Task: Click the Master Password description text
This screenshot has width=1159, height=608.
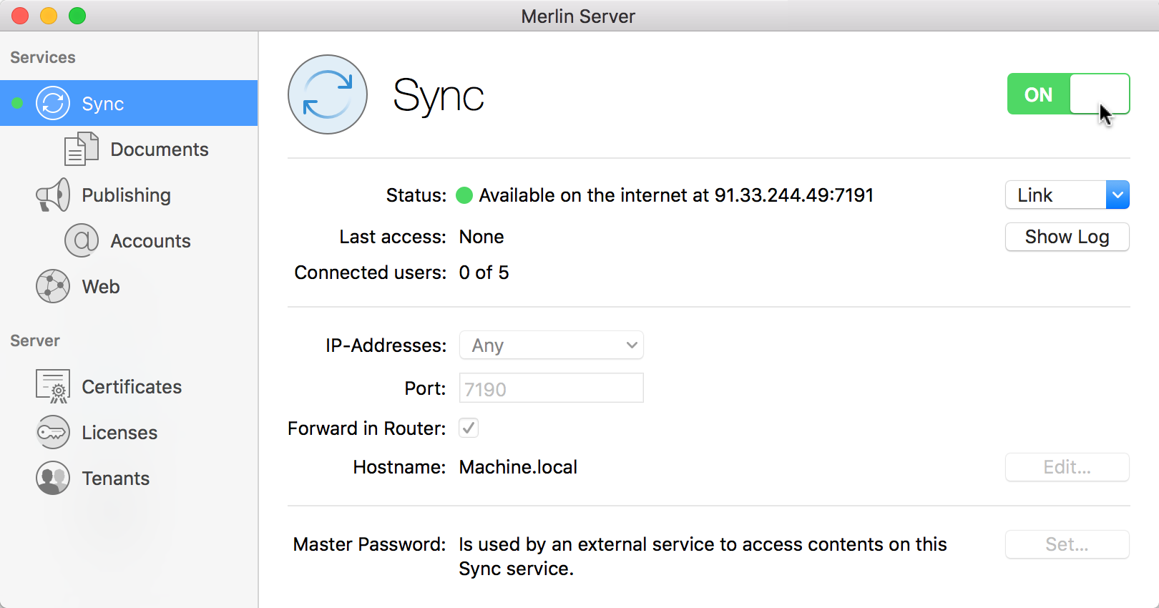Action: [703, 556]
